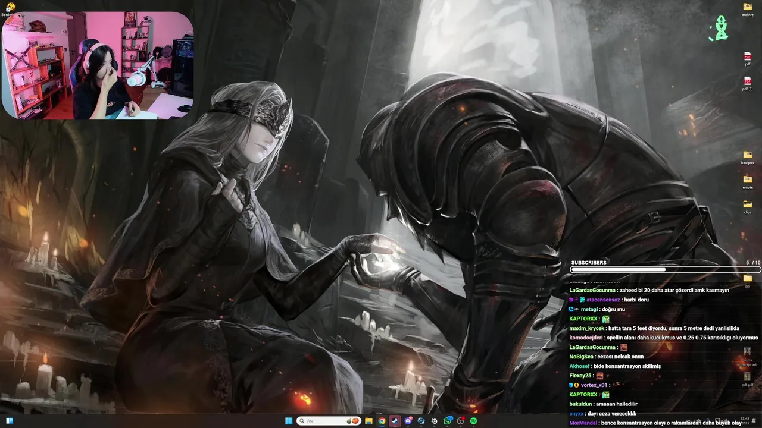Click chat username maxim_krycek

[x=586, y=328]
